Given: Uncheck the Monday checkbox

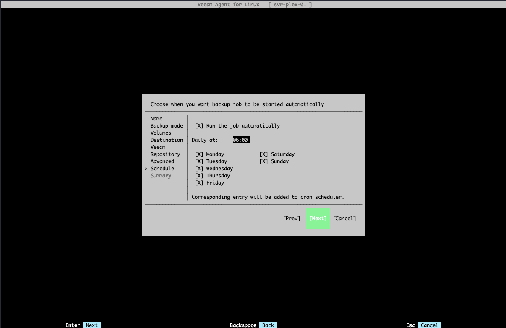Looking at the screenshot, I should click(199, 154).
